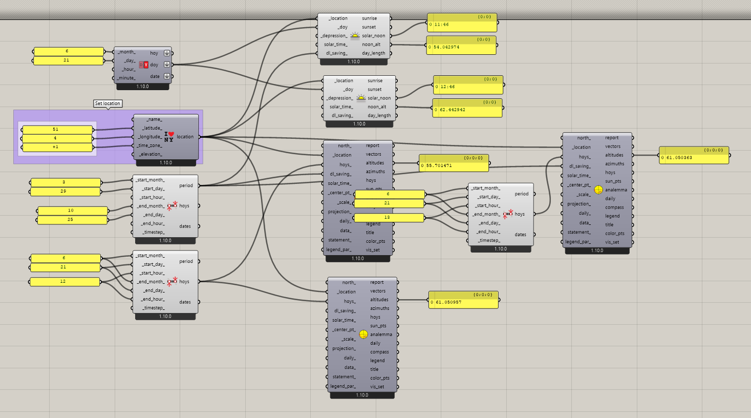751x418 pixels.
Task: Click the sunrise icon on the topmost component
Action: [355, 35]
